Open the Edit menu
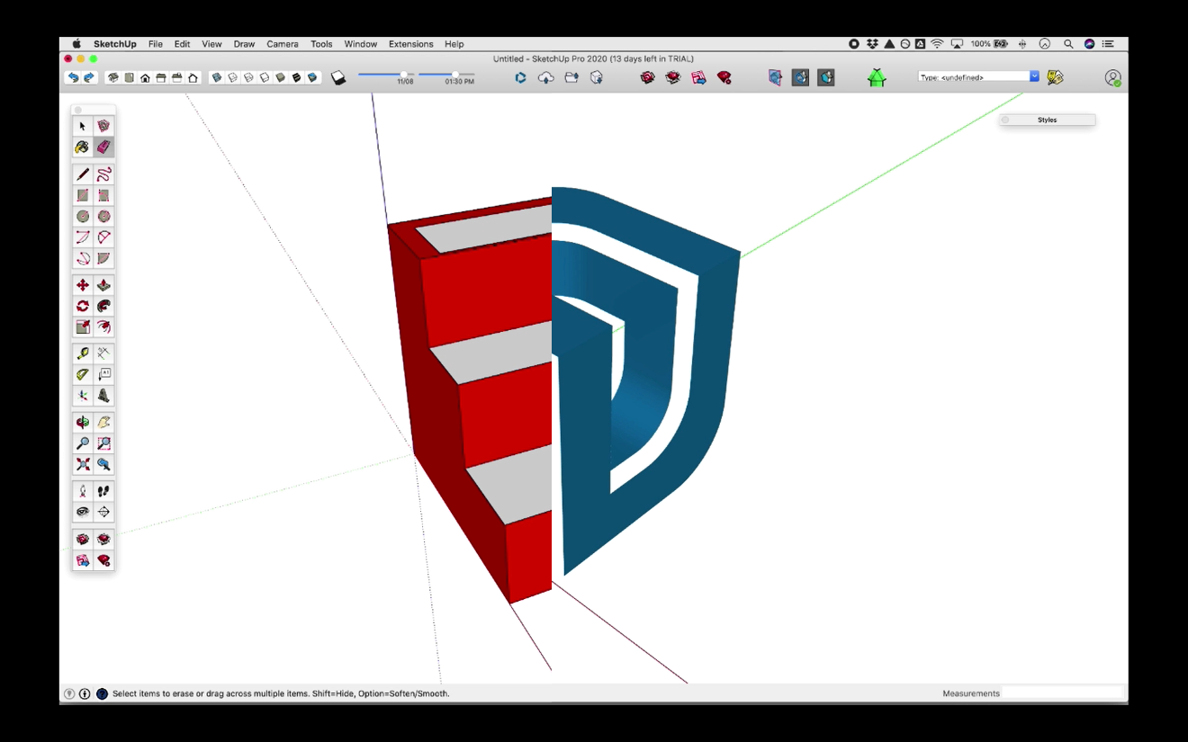 coord(182,44)
